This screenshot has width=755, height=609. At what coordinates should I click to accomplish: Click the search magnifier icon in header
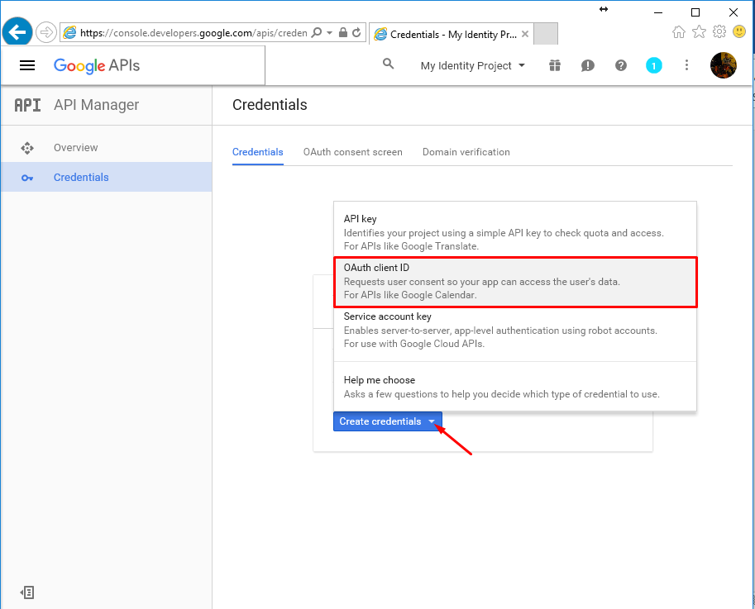tap(388, 64)
